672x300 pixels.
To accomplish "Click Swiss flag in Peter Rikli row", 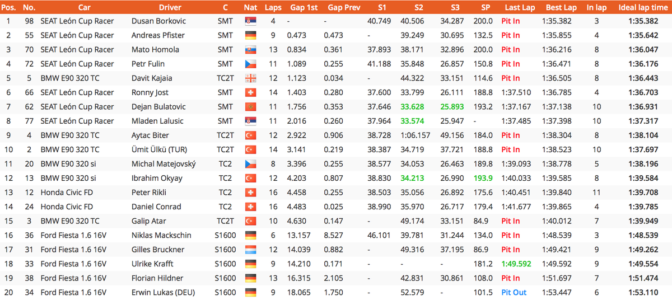I will pyautogui.click(x=250, y=192).
